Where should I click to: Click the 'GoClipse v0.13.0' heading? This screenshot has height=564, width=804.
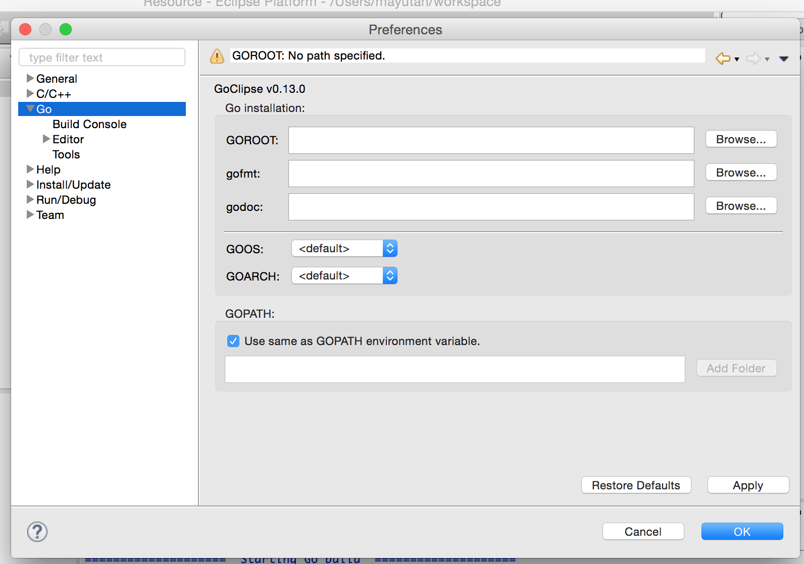260,89
